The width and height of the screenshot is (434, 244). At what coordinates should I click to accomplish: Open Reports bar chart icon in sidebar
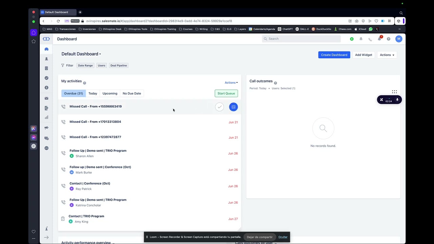click(x=46, y=117)
